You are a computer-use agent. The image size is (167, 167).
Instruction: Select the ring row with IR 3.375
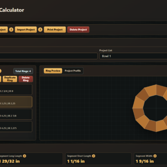[16, 127]
